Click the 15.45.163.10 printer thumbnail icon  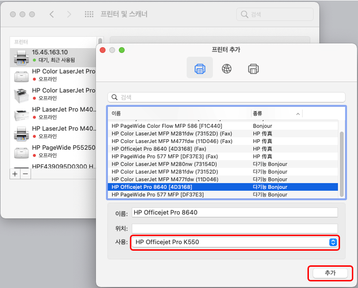[x=21, y=57]
